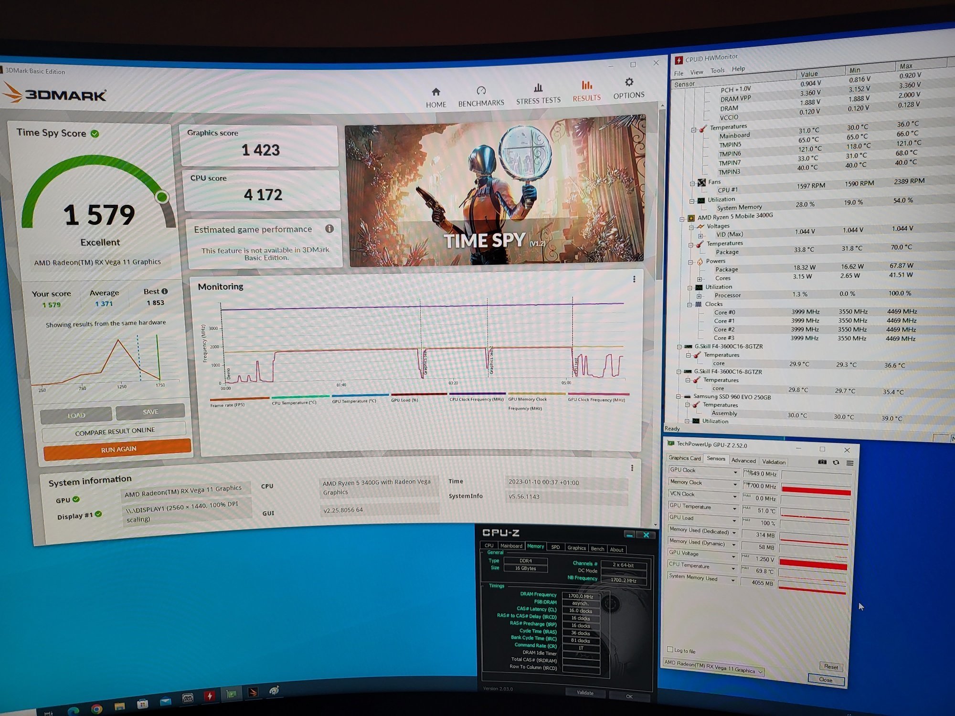This screenshot has width=955, height=716.
Task: Click the Estimated game performance info icon
Action: coord(329,229)
